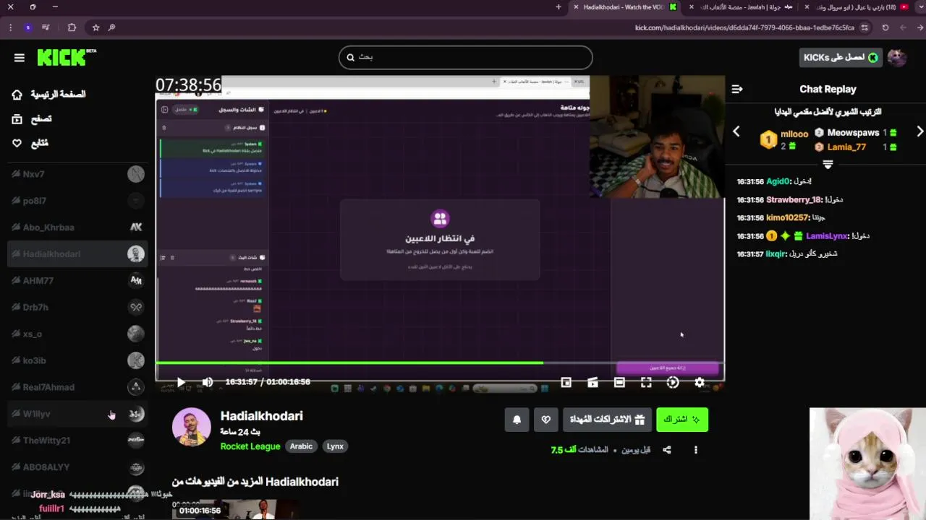Open the Browse sidebar item
Screen dimensions: 926x520
click(32, 119)
